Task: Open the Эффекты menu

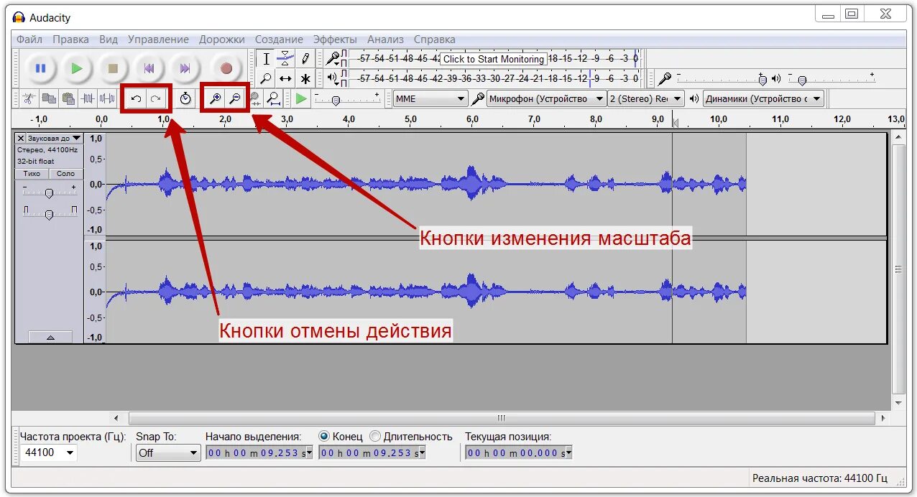Action: coord(336,39)
